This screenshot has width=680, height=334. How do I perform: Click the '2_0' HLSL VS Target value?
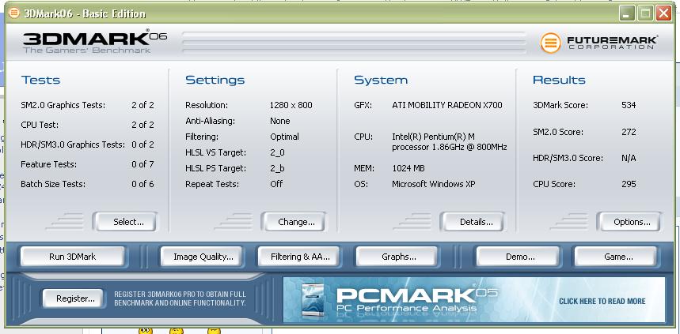(277, 152)
